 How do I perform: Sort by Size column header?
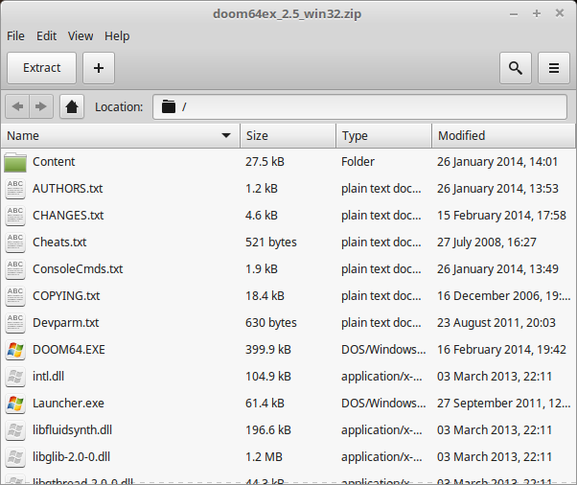click(288, 136)
